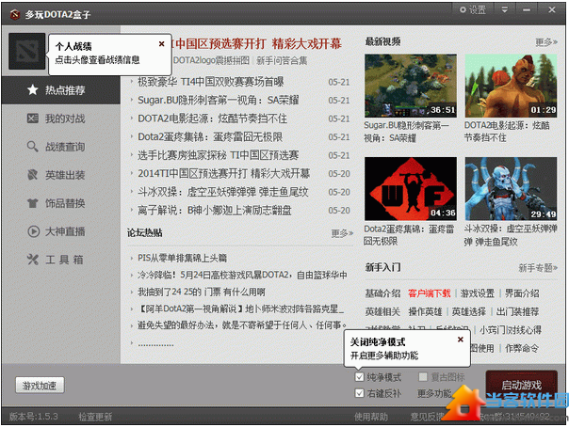This screenshot has height=427, width=569.
Task: Open video thumbnail with duration 29:49
Action: pyautogui.click(x=511, y=189)
